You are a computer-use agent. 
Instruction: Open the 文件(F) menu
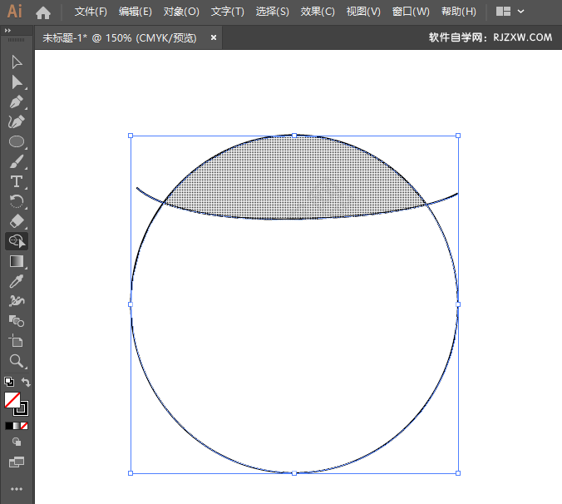(91, 12)
